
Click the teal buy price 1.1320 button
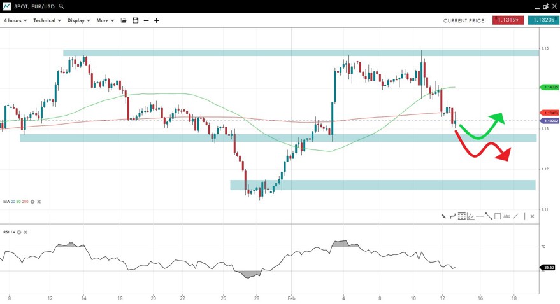[x=543, y=20]
